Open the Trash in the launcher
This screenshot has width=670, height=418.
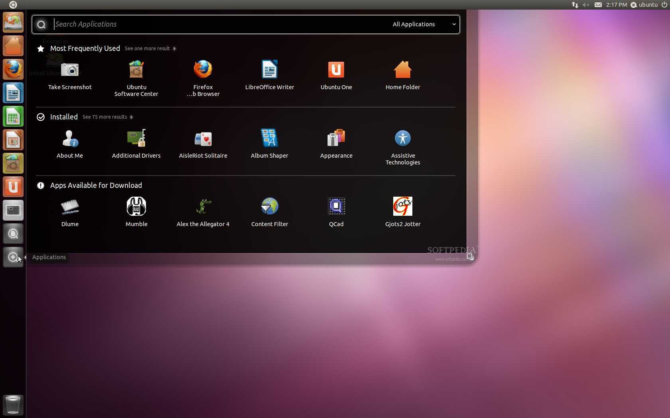click(13, 405)
